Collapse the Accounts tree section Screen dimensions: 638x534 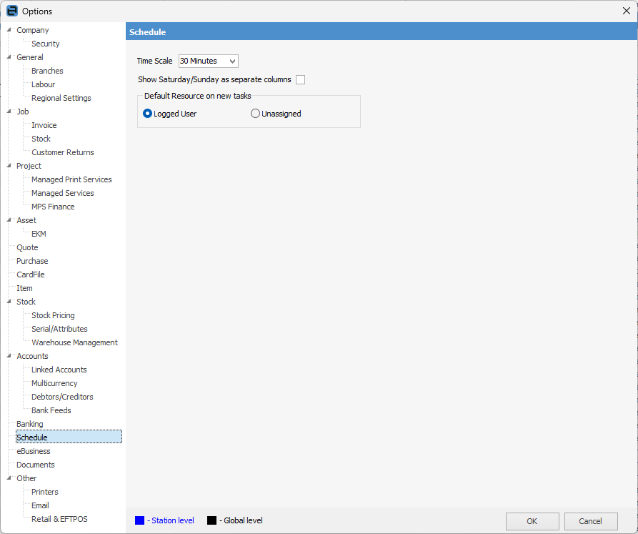pyautogui.click(x=9, y=355)
